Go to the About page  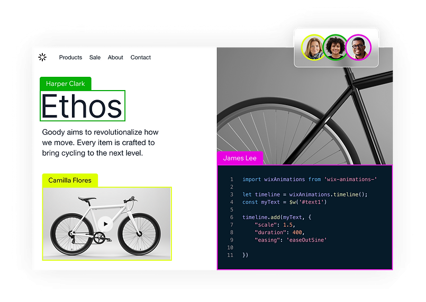(115, 57)
